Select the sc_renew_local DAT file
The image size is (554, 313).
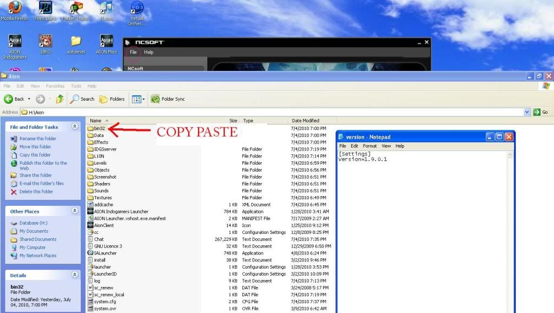tap(106, 295)
